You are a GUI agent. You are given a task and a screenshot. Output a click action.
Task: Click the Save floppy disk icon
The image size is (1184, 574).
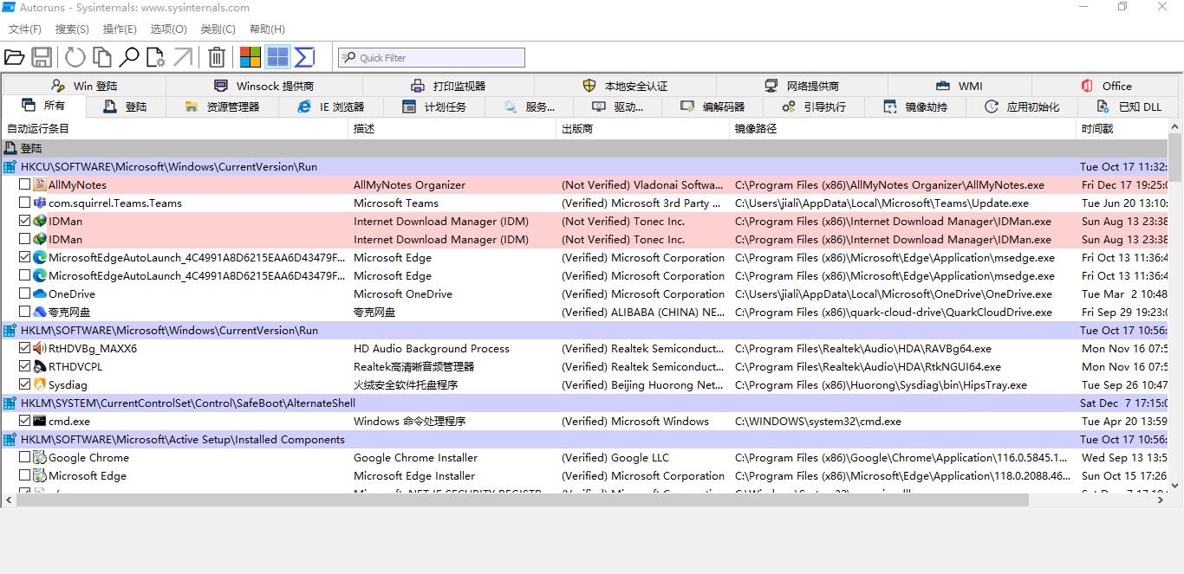tap(42, 58)
